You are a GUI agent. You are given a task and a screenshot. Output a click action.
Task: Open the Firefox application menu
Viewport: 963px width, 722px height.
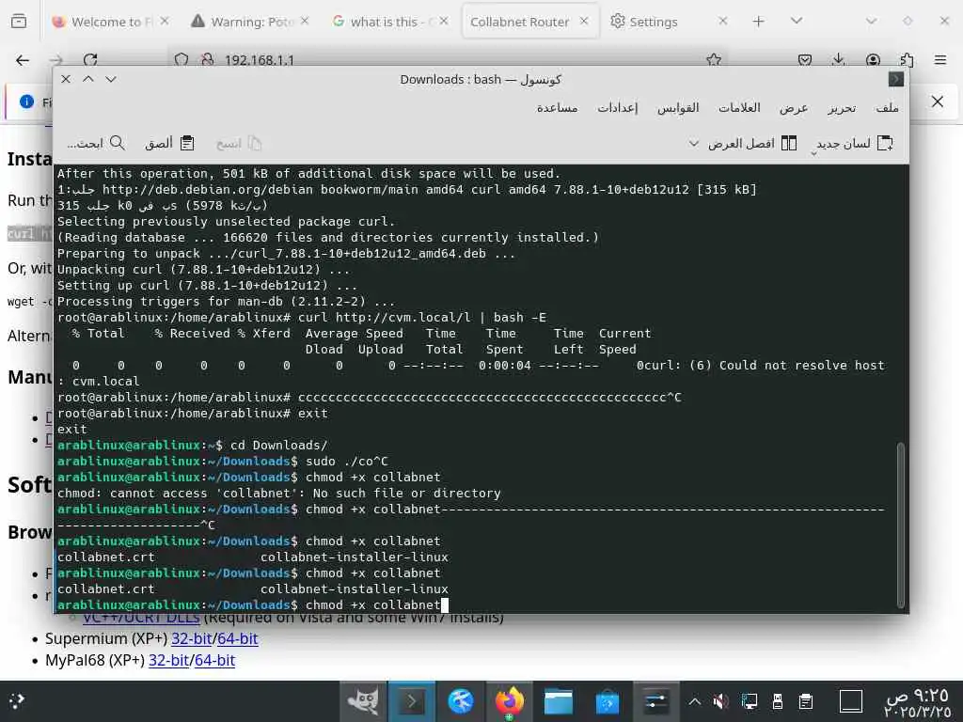(x=940, y=60)
